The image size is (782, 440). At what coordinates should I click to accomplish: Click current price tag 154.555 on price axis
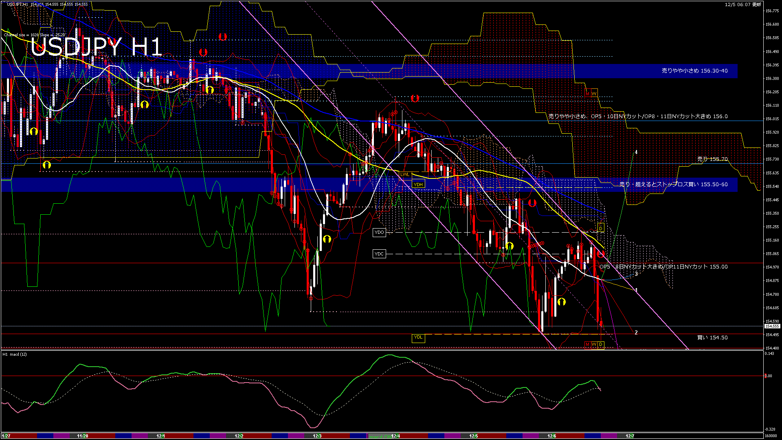coord(772,326)
